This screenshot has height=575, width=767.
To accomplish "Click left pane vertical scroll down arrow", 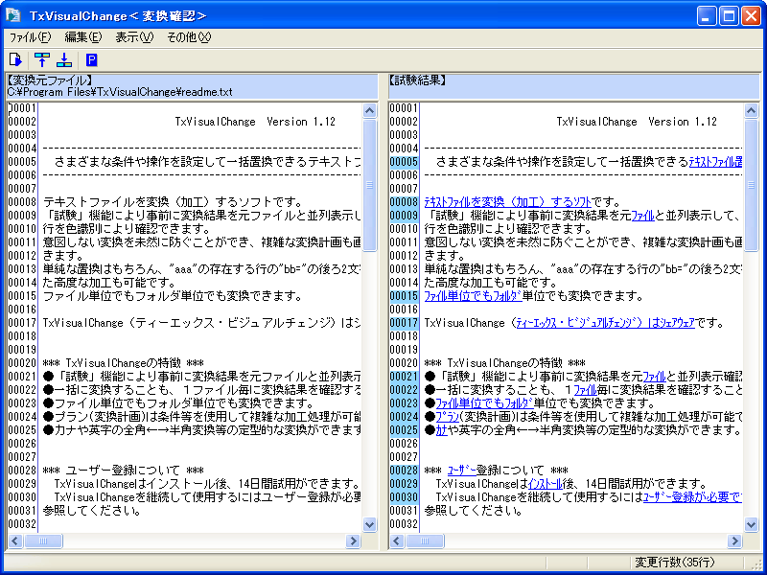I will (x=370, y=524).
